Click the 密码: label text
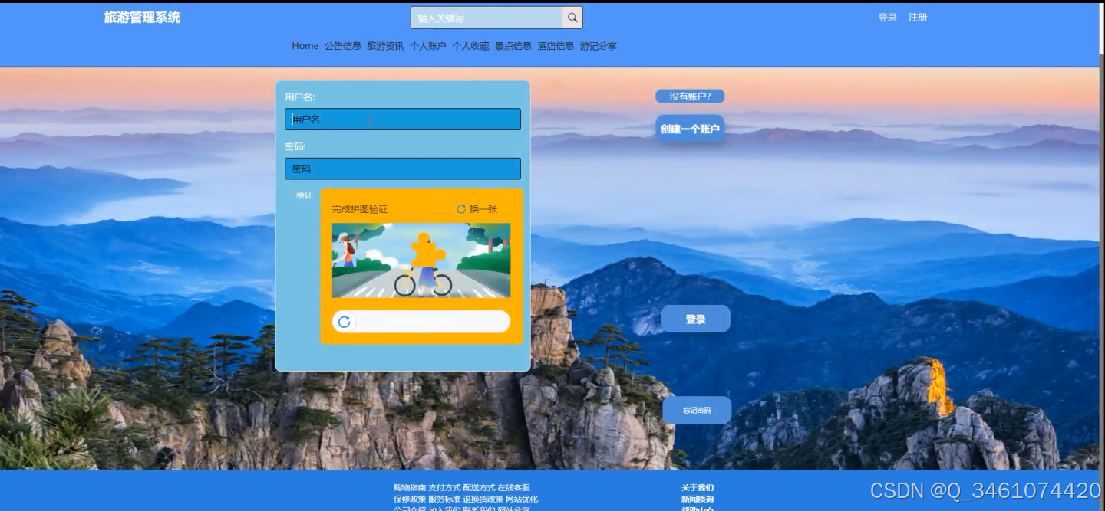The height and width of the screenshot is (511, 1105). click(x=295, y=146)
